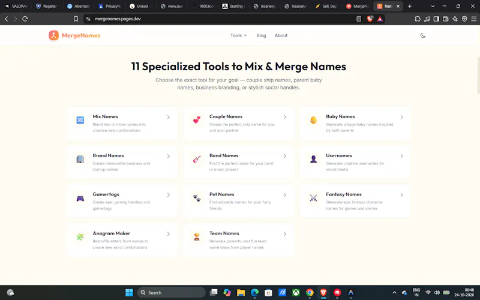Open the Tools dropdown menu
This screenshot has width=480, height=300.
tap(239, 35)
